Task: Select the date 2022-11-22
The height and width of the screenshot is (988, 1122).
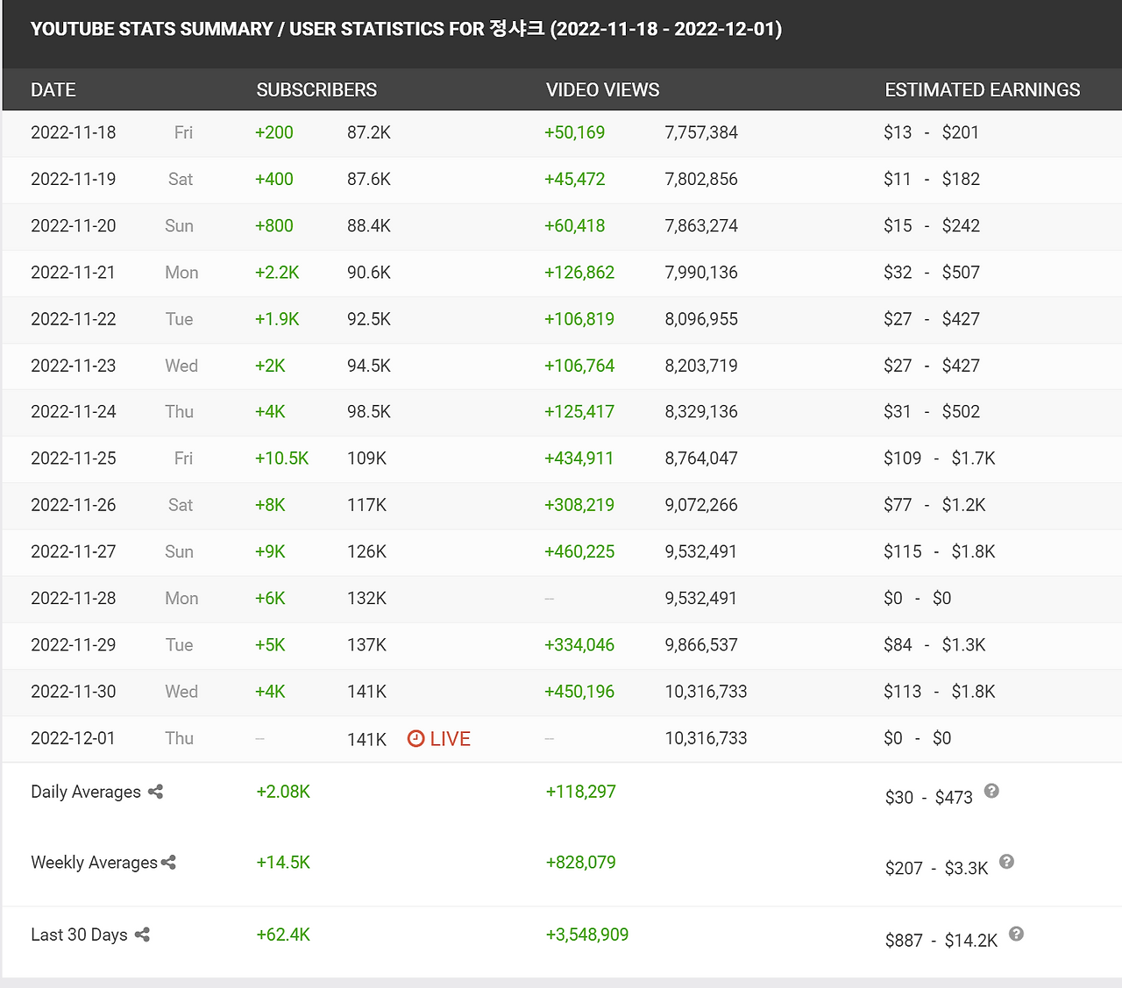Action: pyautogui.click(x=74, y=319)
